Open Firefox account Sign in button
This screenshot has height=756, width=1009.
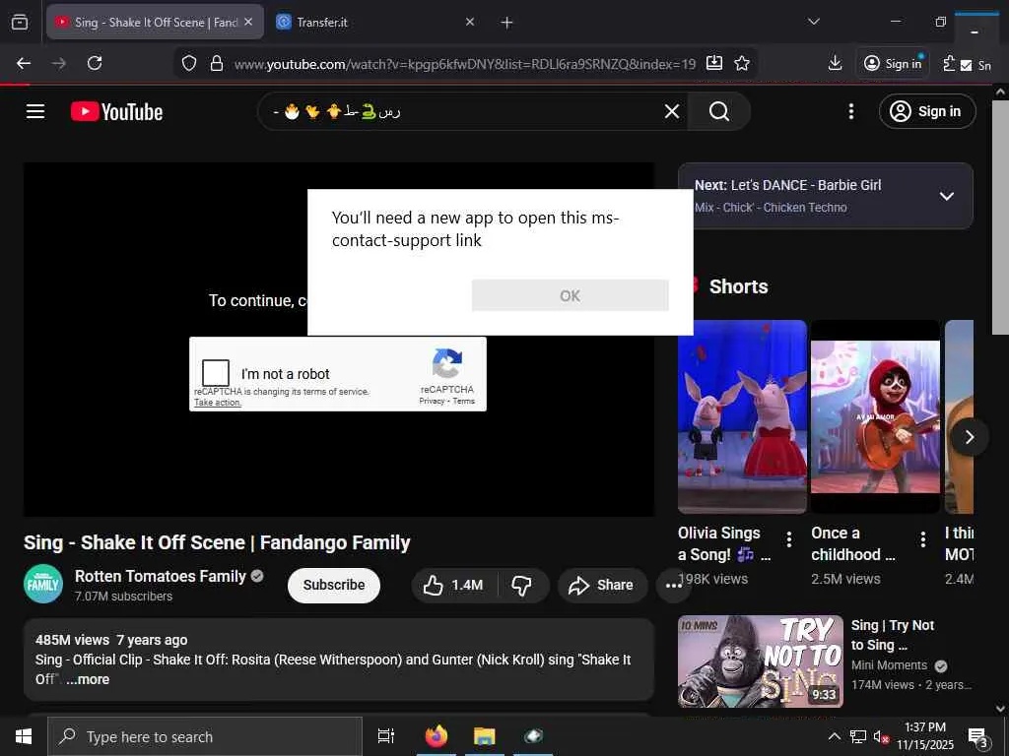click(x=893, y=63)
